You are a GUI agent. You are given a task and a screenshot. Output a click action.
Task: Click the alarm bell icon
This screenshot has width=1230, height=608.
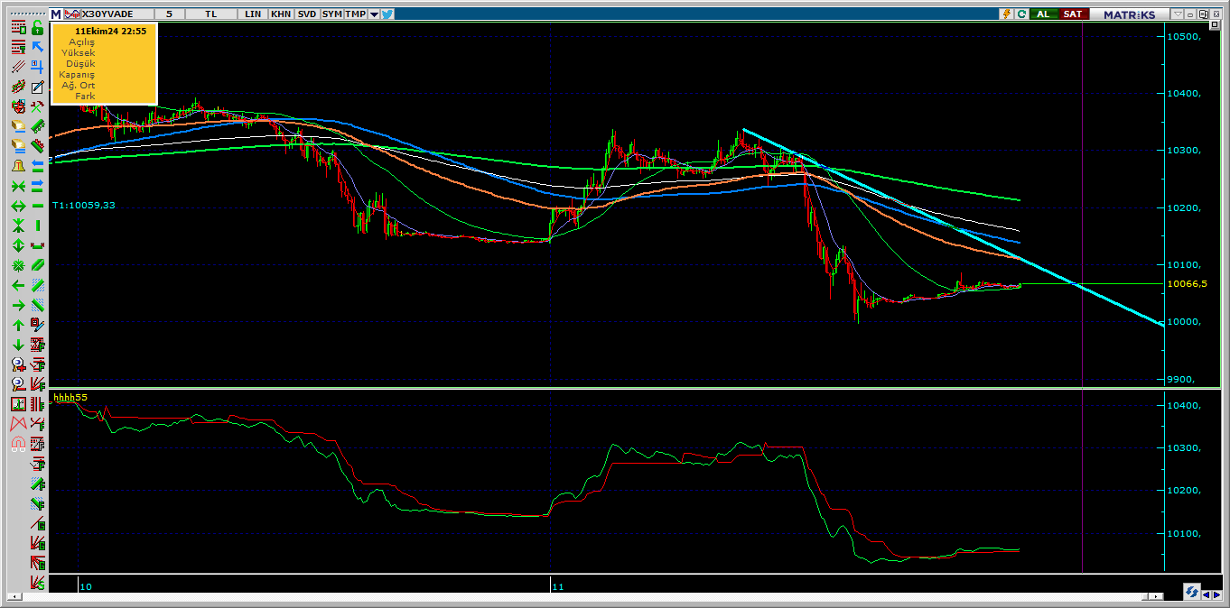point(18,167)
